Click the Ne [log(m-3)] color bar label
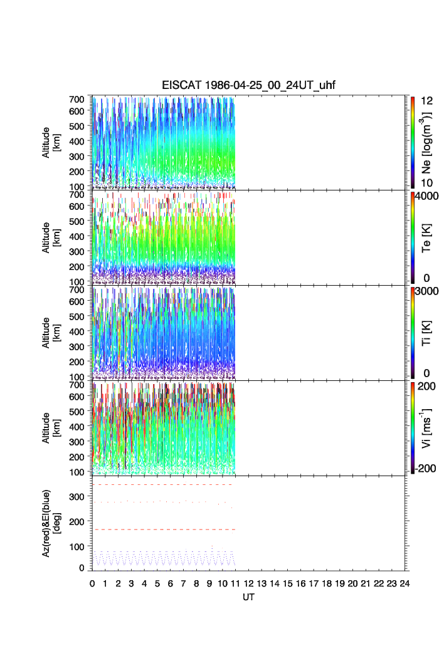444x666 pixels. click(426, 143)
